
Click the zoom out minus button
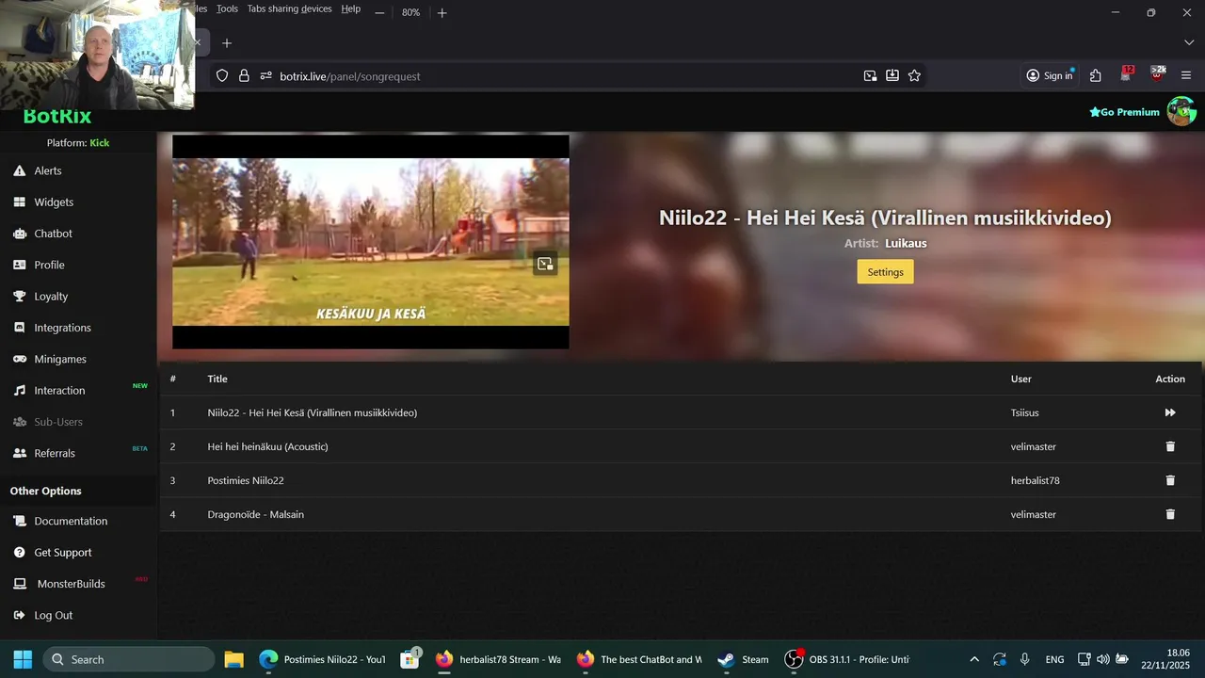(379, 12)
